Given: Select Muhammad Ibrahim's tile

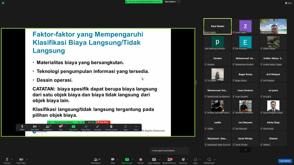Looking at the screenshot, I should [x=245, y=58].
